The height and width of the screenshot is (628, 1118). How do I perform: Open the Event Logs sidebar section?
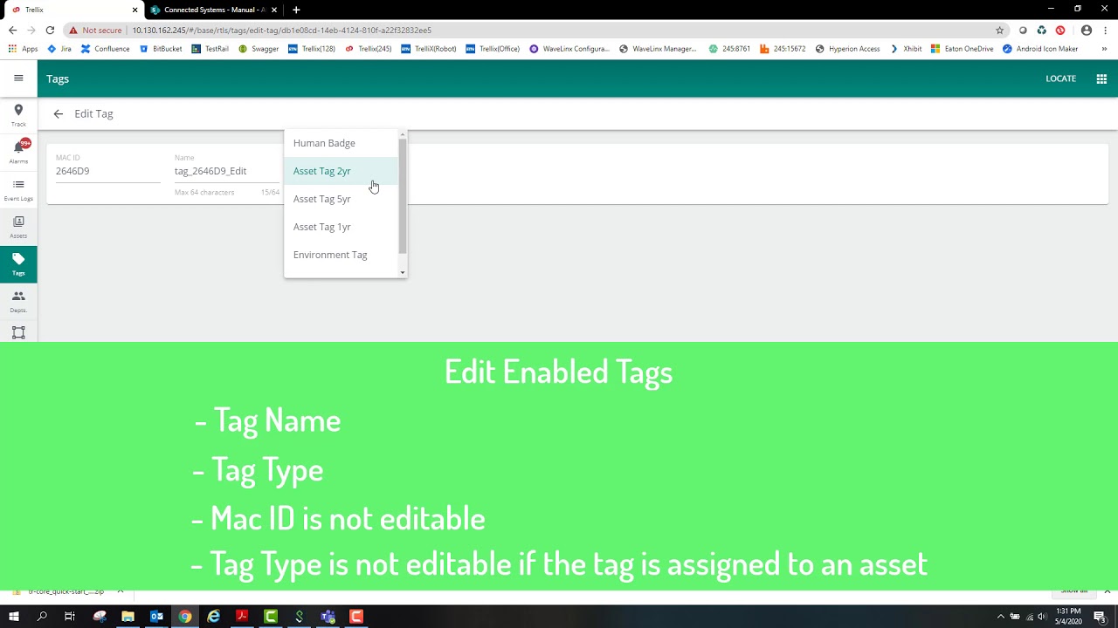point(18,189)
